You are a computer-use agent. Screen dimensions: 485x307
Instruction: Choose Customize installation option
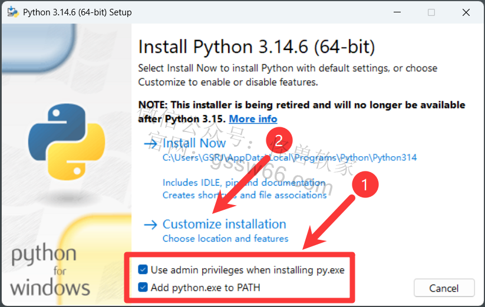225,224
